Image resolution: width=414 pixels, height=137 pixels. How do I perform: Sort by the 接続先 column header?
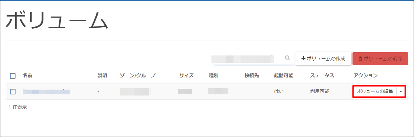pyautogui.click(x=252, y=76)
